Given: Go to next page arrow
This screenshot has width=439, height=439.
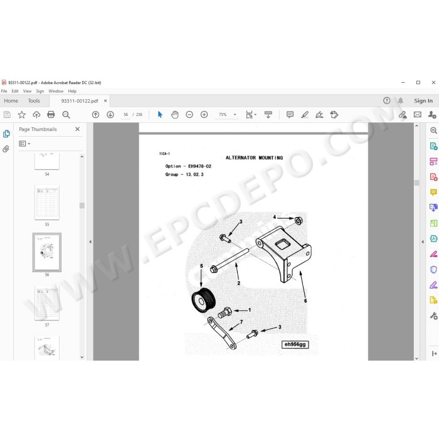Looking at the screenshot, I should (x=110, y=115).
